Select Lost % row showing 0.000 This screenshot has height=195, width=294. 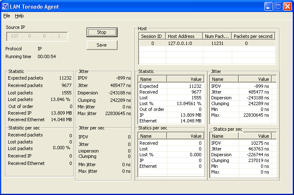tap(171, 155)
